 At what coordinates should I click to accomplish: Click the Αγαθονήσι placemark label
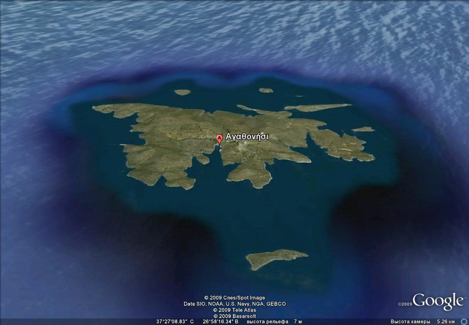click(247, 137)
